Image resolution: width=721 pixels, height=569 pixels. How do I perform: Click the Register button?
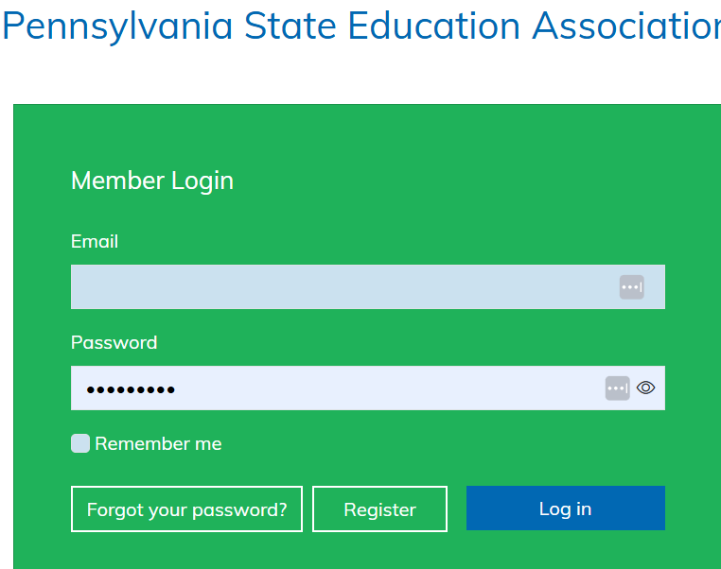379,509
